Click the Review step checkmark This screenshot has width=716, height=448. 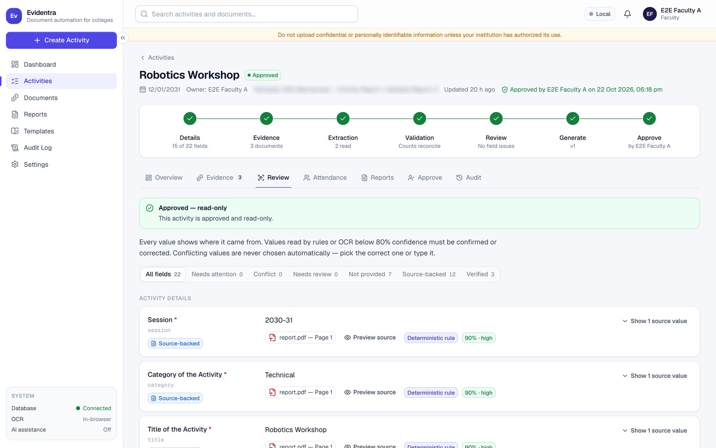click(x=496, y=118)
